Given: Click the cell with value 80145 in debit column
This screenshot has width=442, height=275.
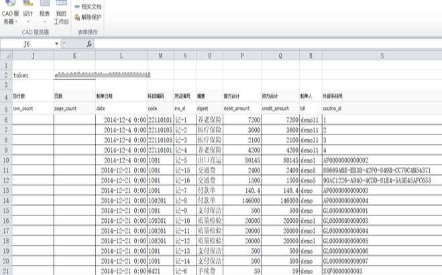Looking at the screenshot, I should pyautogui.click(x=241, y=161).
